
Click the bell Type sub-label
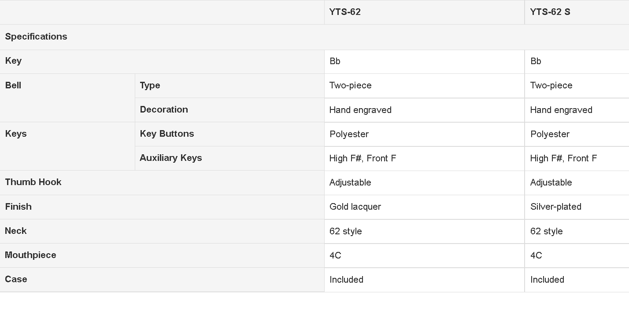point(150,85)
